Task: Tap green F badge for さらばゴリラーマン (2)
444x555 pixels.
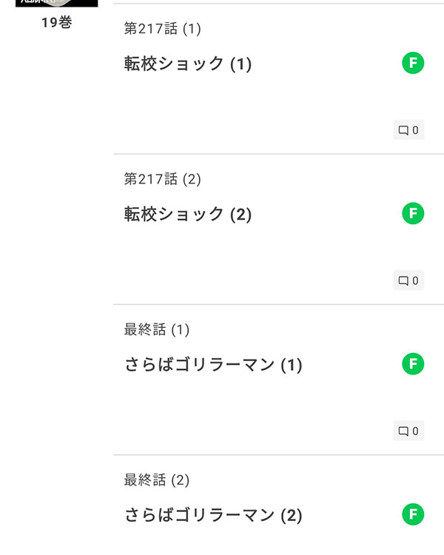Action: [413, 514]
